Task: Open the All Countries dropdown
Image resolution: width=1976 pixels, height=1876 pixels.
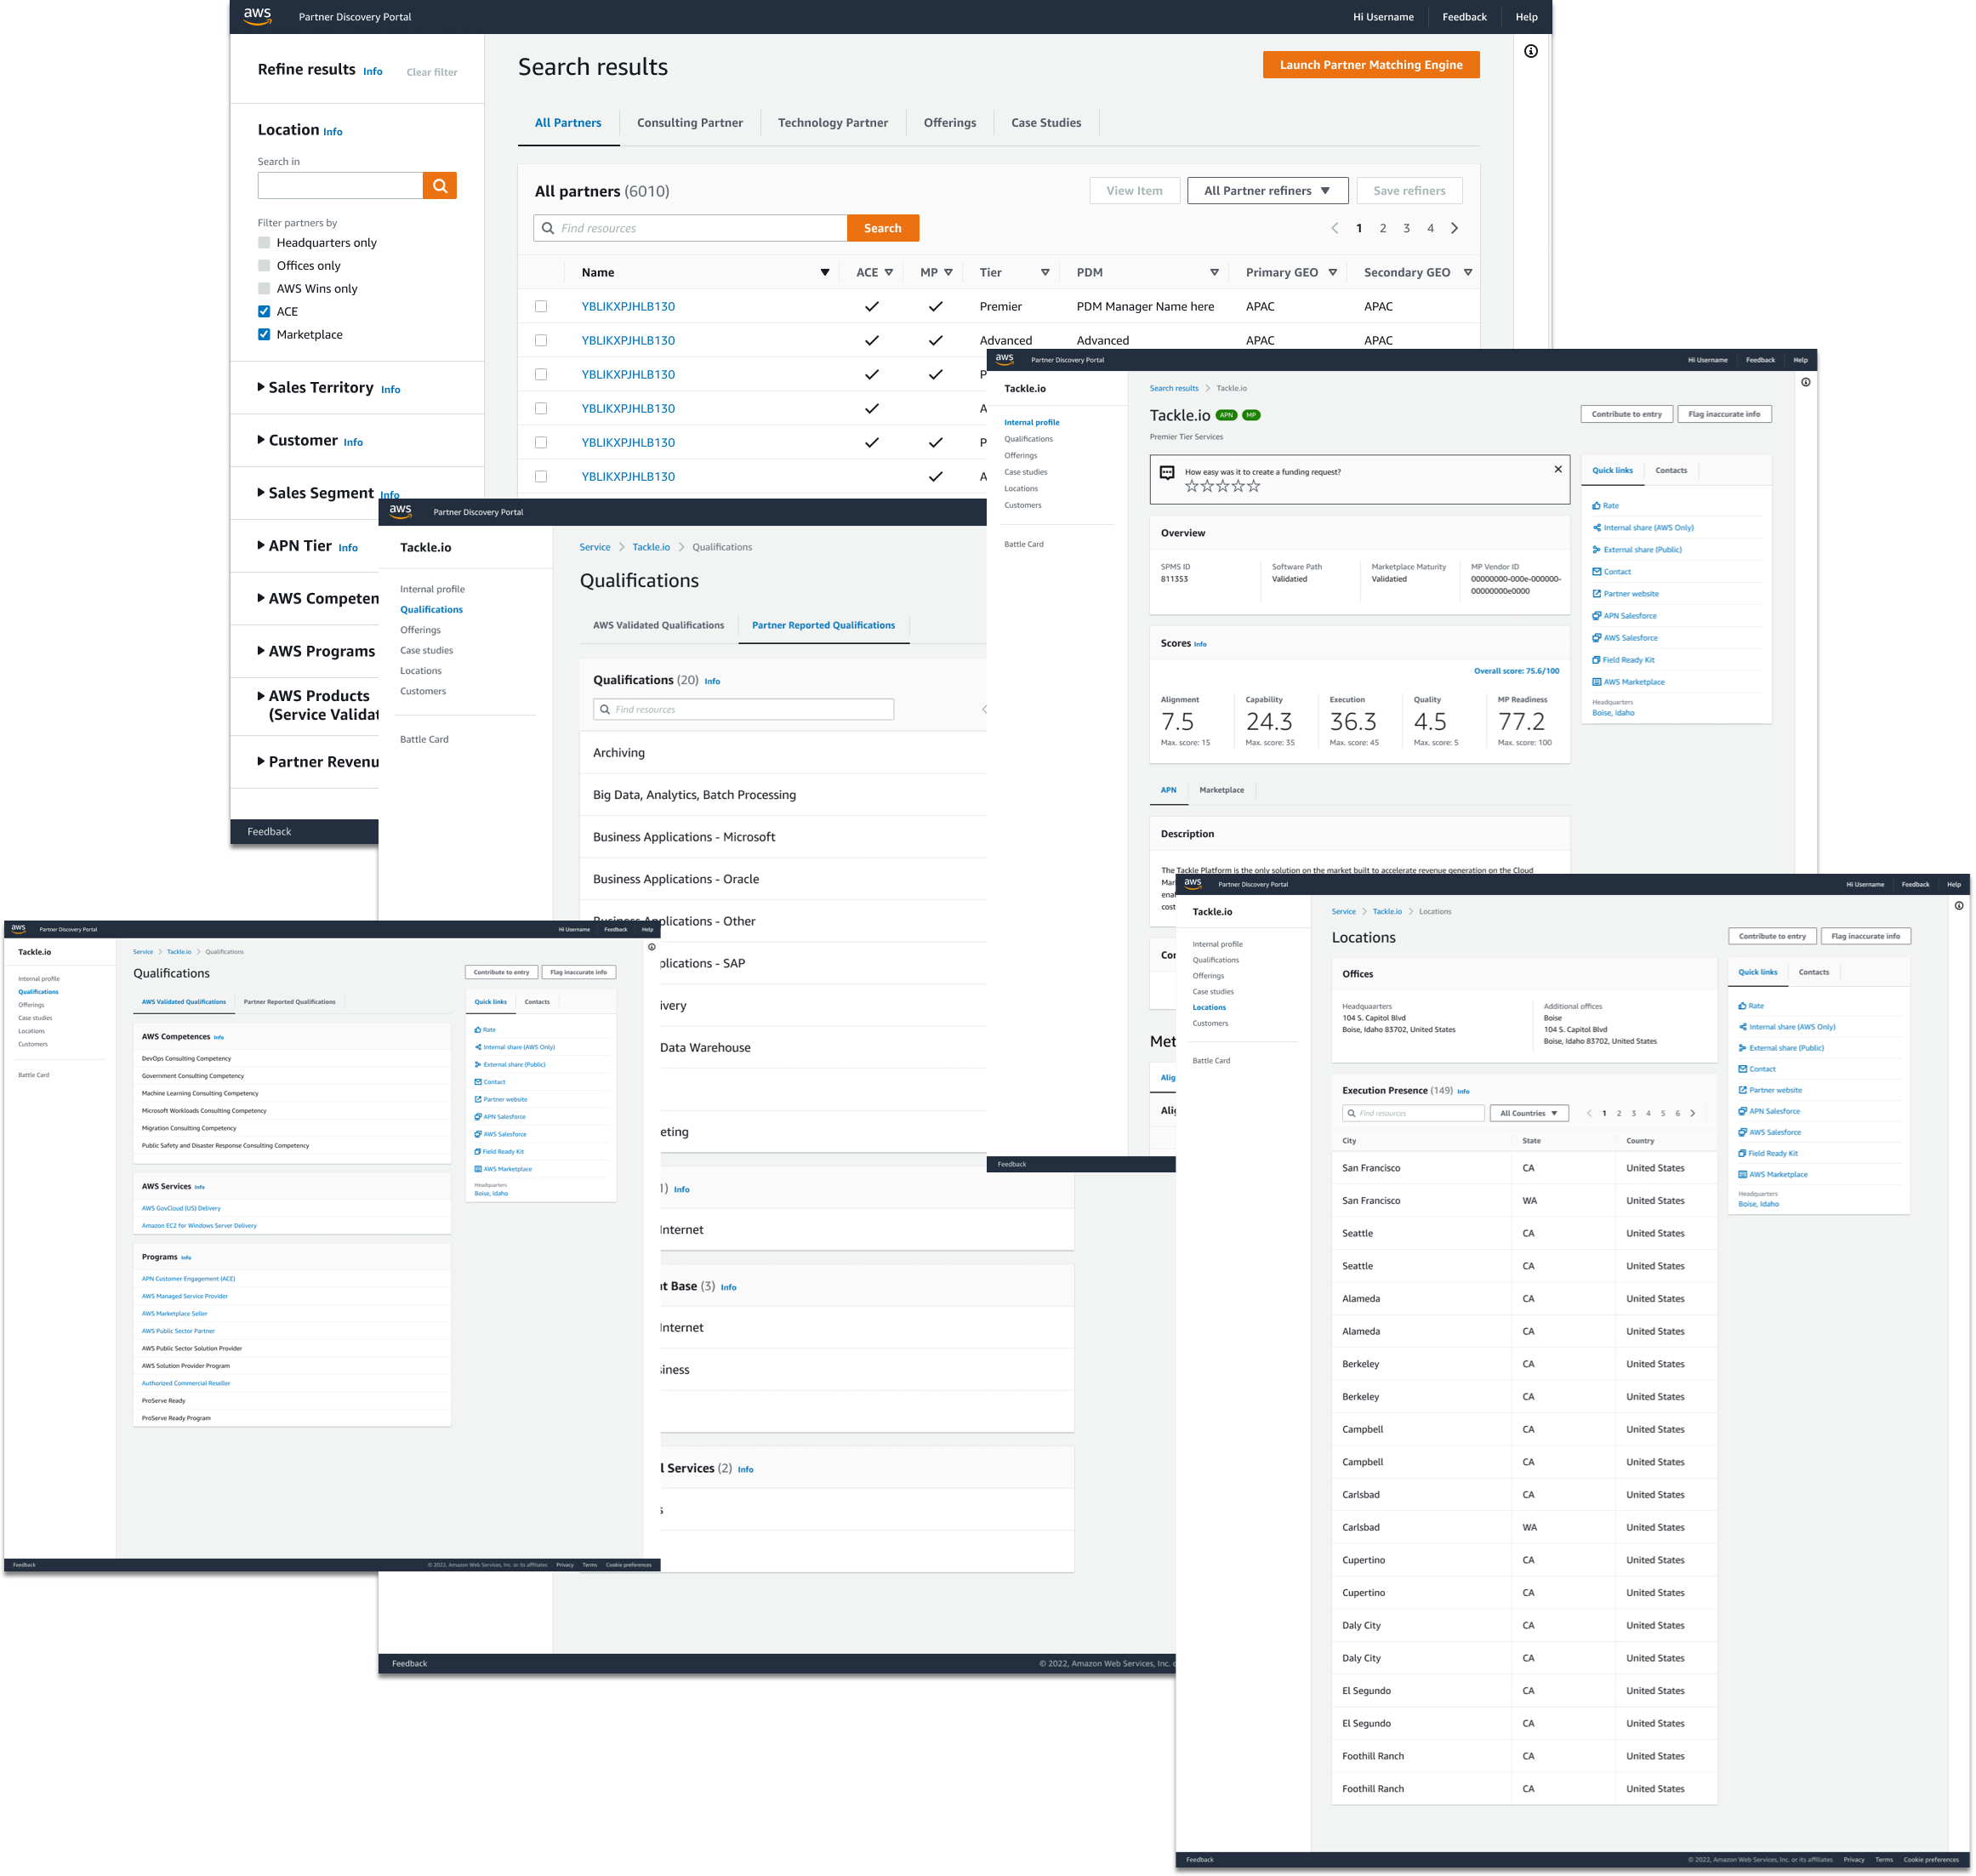Action: coord(1528,1113)
